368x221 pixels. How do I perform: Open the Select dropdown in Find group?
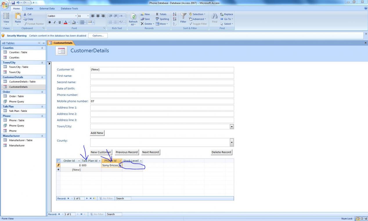click(x=227, y=24)
